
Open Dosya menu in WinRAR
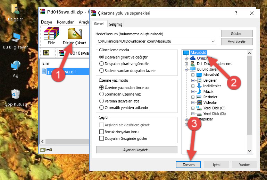(47, 22)
